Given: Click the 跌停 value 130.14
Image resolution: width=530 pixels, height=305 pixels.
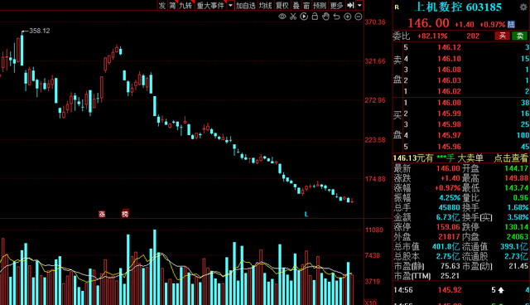Looking at the screenshot, I should pos(516,227).
